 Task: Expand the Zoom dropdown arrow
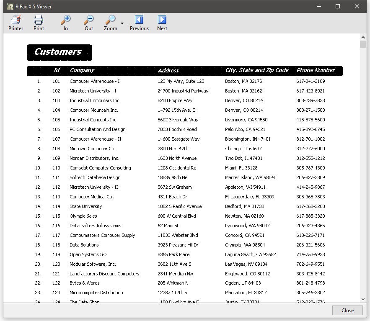coord(122,23)
